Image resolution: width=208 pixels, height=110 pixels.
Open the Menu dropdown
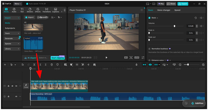[18, 4]
